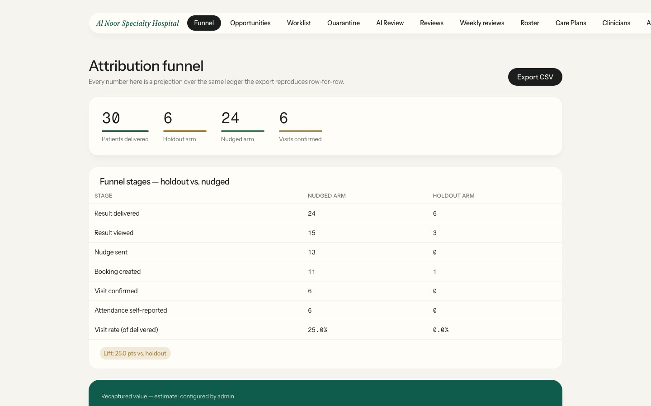
Task: Click nudged value 13 in Nudge sent row
Action: [x=312, y=252]
